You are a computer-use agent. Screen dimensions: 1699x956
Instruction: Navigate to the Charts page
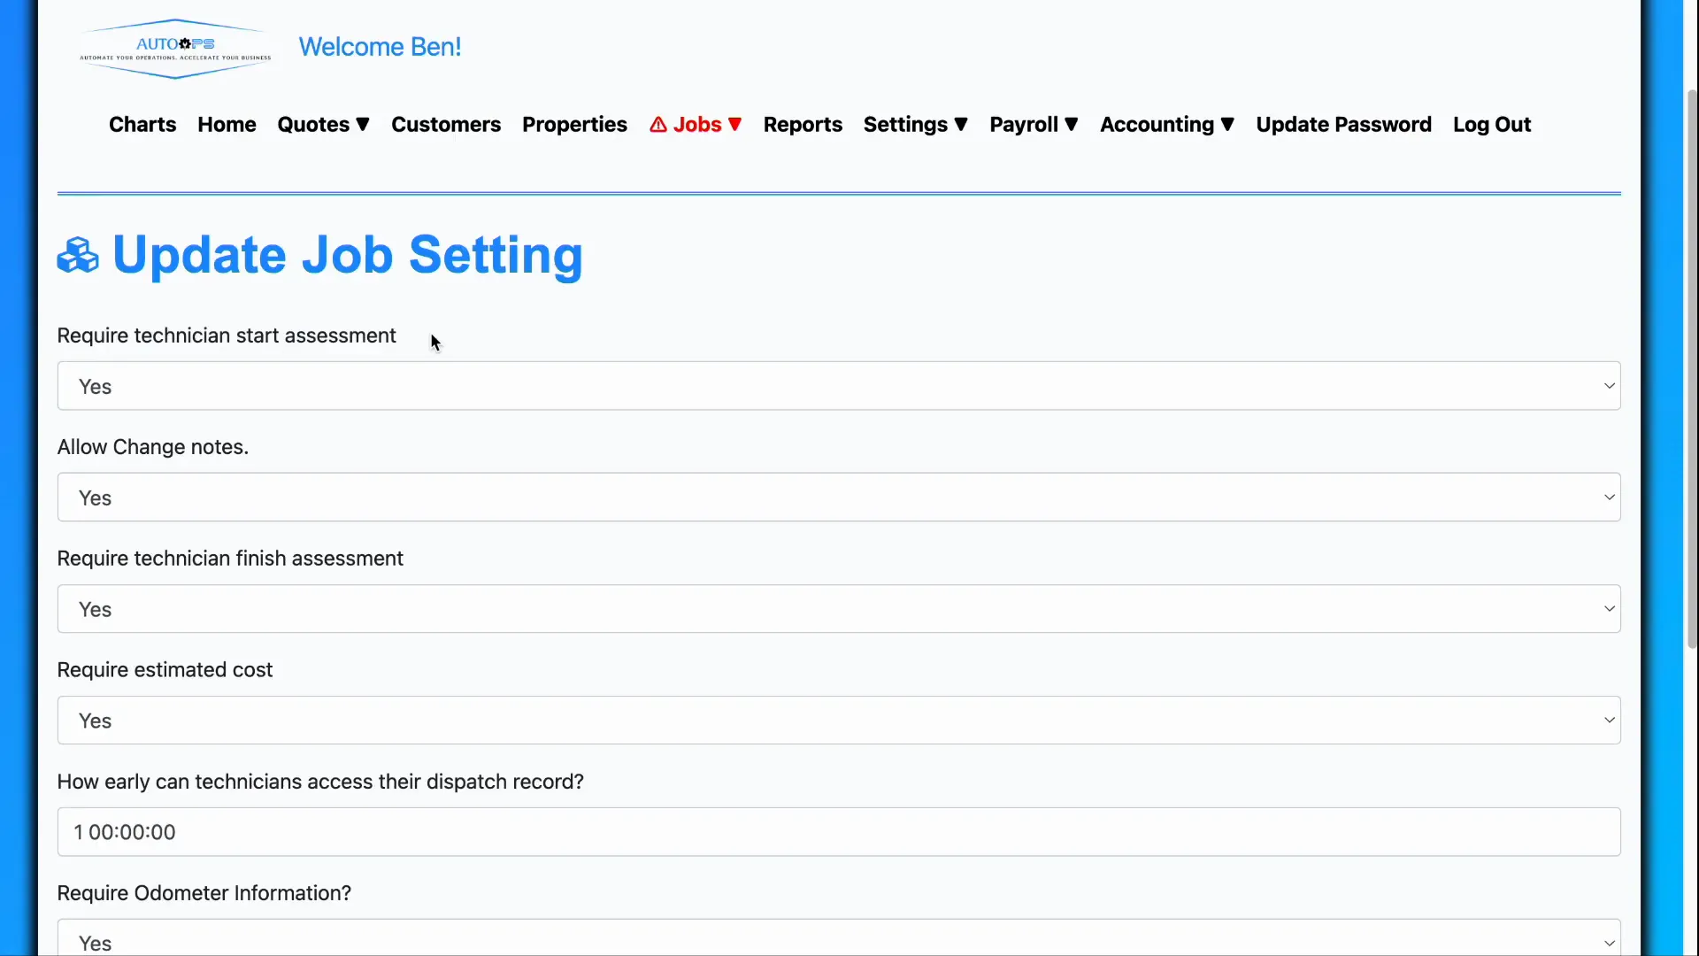(142, 124)
